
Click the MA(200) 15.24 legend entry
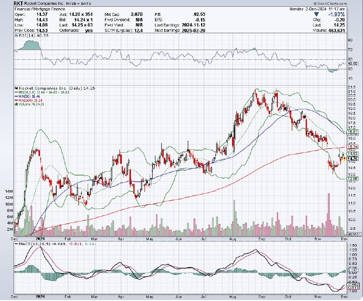pyautogui.click(x=29, y=100)
